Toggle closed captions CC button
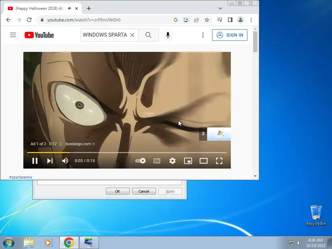Image resolution: width=332 pixels, height=249 pixels. (157, 161)
